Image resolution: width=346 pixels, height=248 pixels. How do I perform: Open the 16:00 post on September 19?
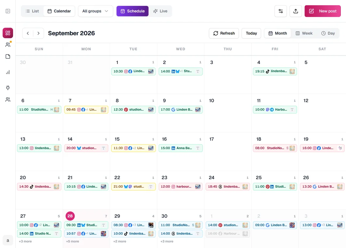pyautogui.click(x=322, y=148)
